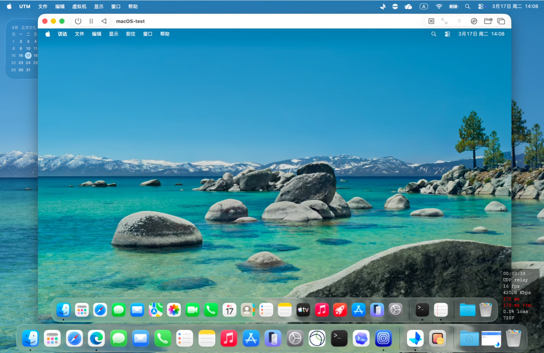544x353 pixels.
Task: Open the 前往 menu in guest Finder
Action: tap(131, 34)
